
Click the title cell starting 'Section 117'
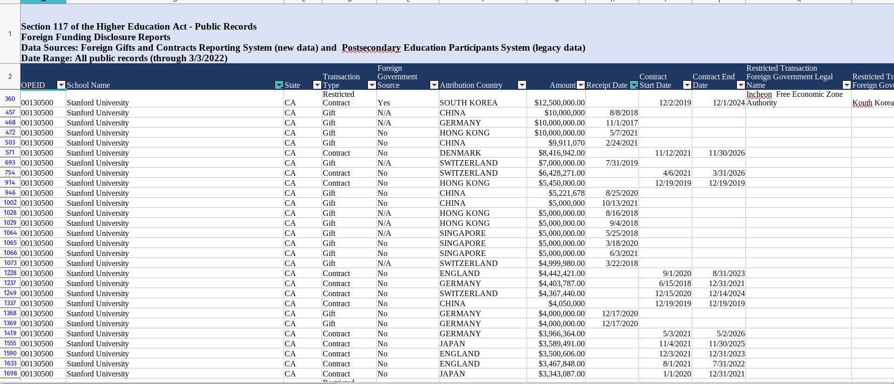[x=457, y=34]
